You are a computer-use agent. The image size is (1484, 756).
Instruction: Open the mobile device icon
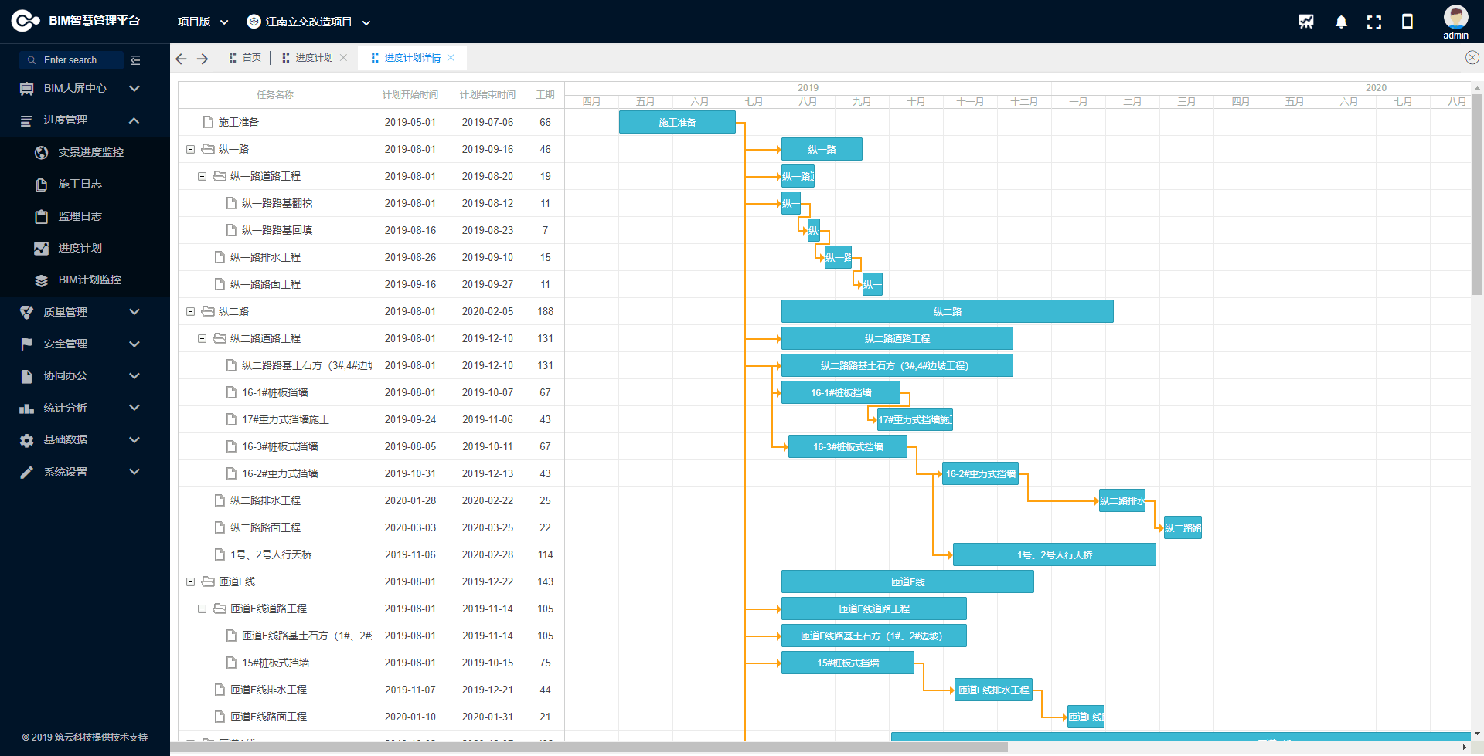pos(1407,22)
